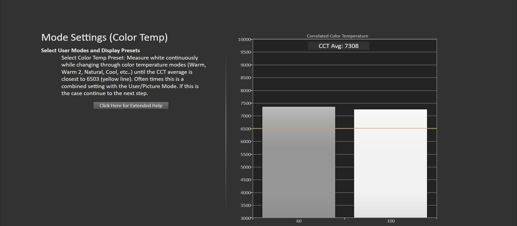Click the 6500 label on the y-axis

[x=245, y=129]
